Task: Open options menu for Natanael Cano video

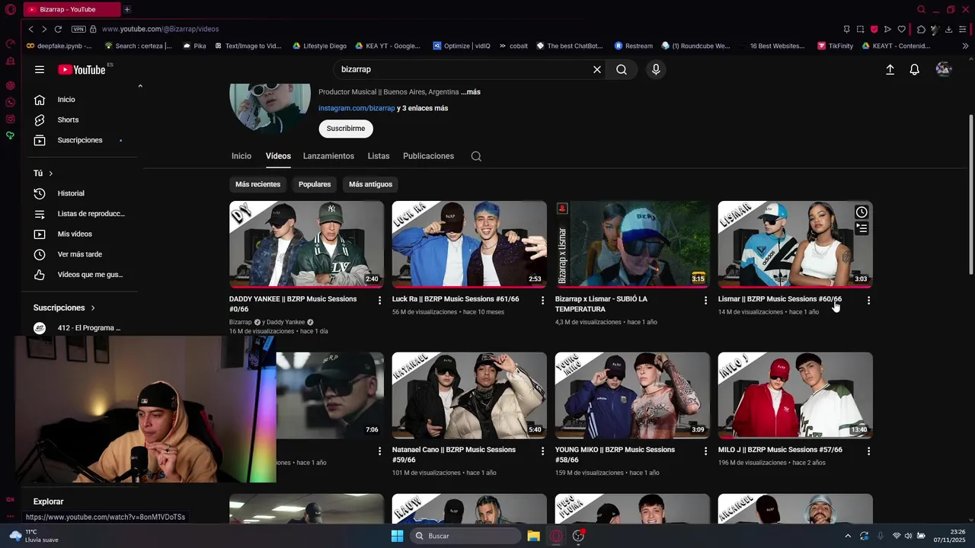Action: tap(542, 451)
